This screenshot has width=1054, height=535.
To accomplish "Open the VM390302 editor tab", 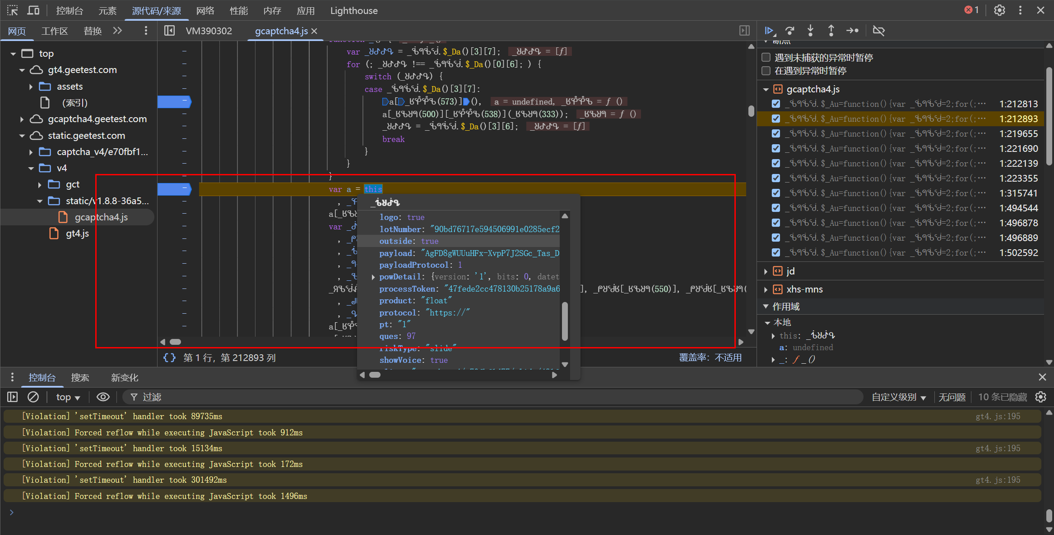I will coord(209,31).
